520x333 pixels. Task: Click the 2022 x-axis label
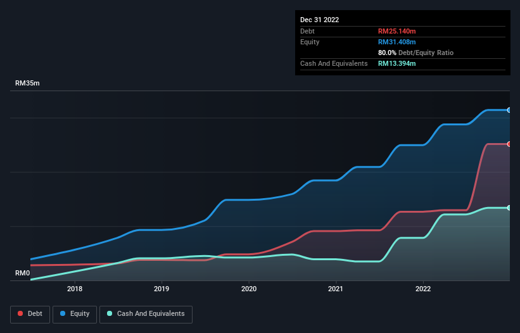(423, 289)
